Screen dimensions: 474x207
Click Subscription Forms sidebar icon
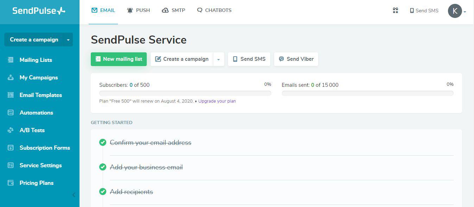(x=11, y=148)
